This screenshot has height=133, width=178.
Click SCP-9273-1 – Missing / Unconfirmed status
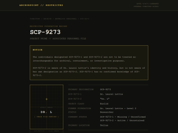coord(123,117)
